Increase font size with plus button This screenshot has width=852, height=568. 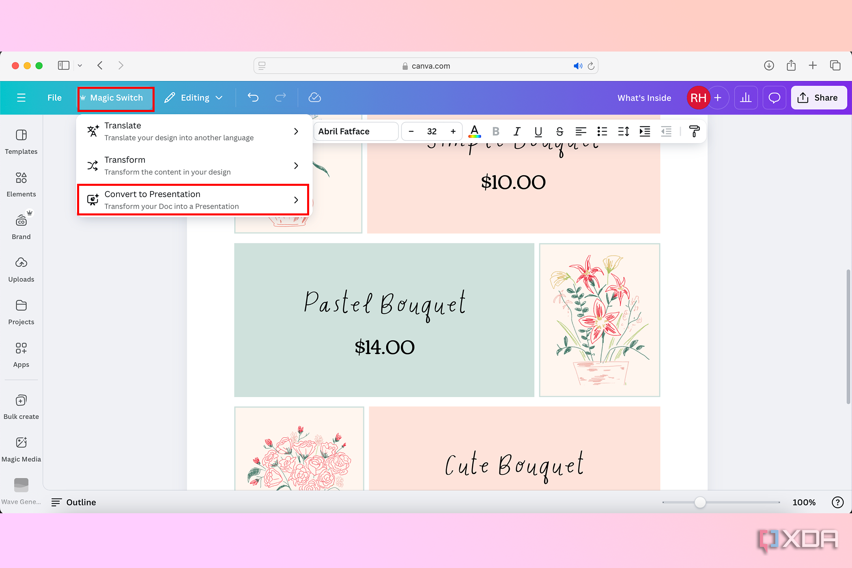pos(453,131)
